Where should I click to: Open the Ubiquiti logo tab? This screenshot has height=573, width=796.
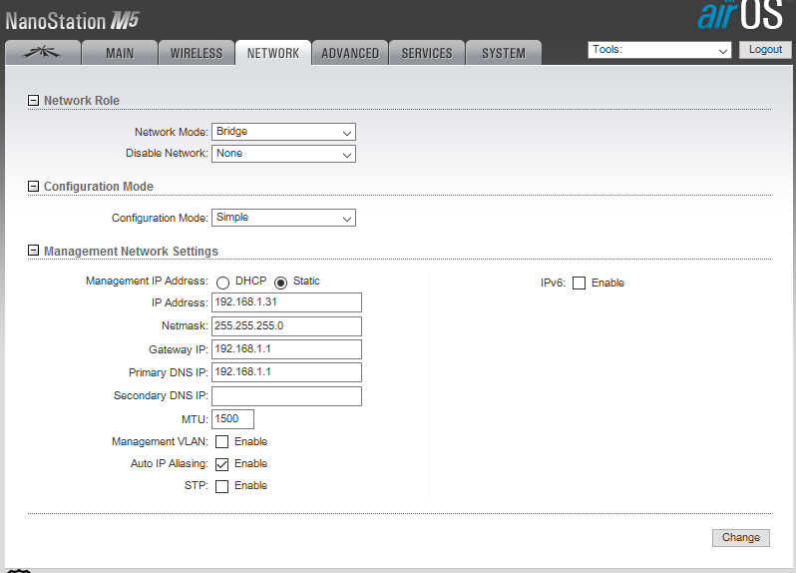[x=43, y=53]
